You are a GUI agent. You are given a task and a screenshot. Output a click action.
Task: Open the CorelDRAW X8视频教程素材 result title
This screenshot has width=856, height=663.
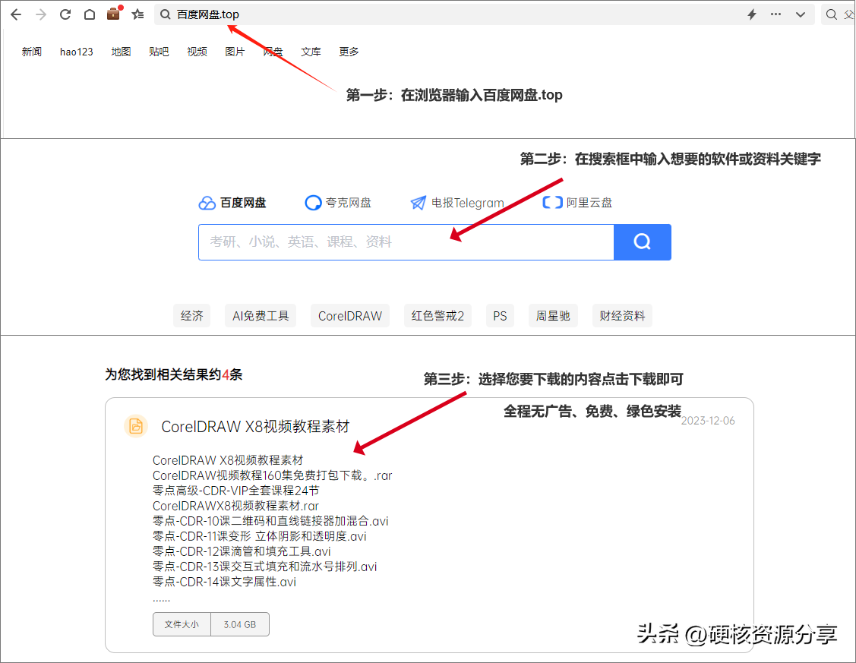coord(255,427)
